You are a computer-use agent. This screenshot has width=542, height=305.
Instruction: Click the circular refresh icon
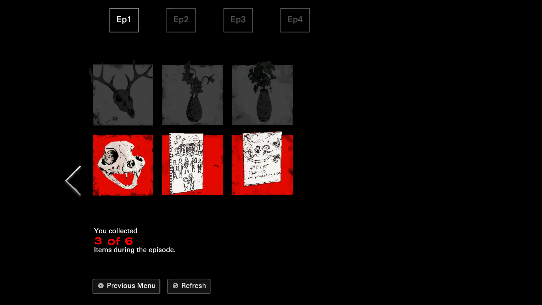pyautogui.click(x=175, y=286)
